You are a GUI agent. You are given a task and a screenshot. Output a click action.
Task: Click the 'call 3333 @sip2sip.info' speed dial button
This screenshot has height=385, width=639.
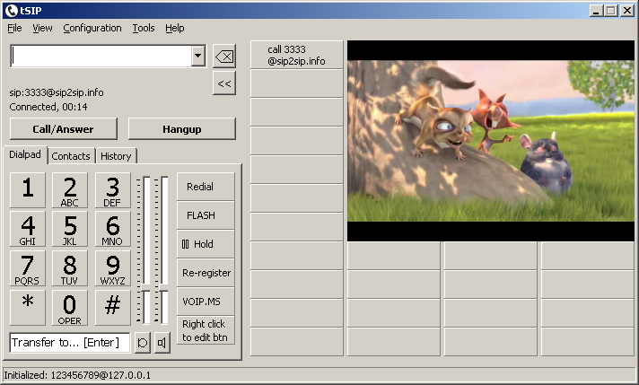click(x=297, y=55)
